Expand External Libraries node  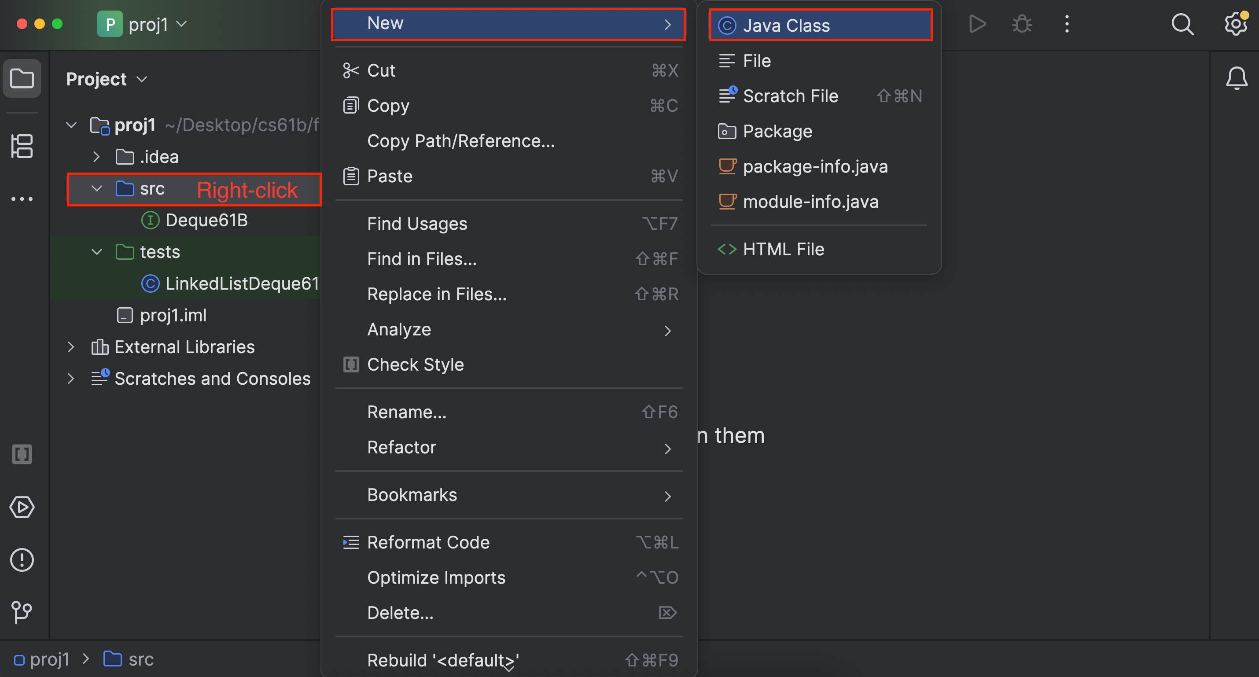tap(71, 347)
